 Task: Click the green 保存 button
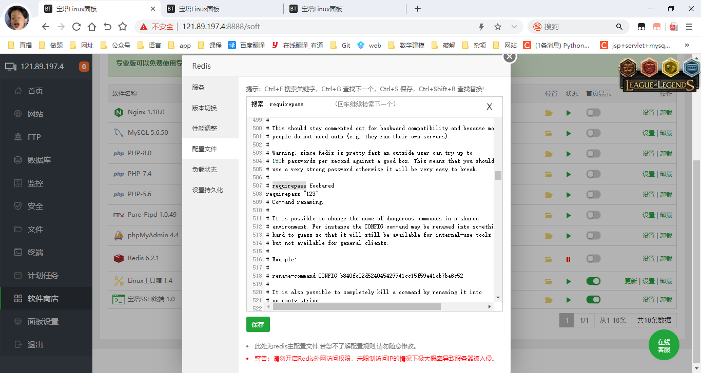tap(258, 324)
